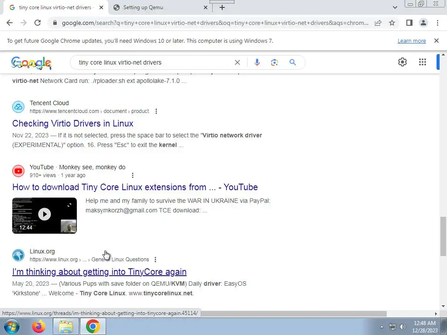Open search by image lens icon

click(274, 62)
